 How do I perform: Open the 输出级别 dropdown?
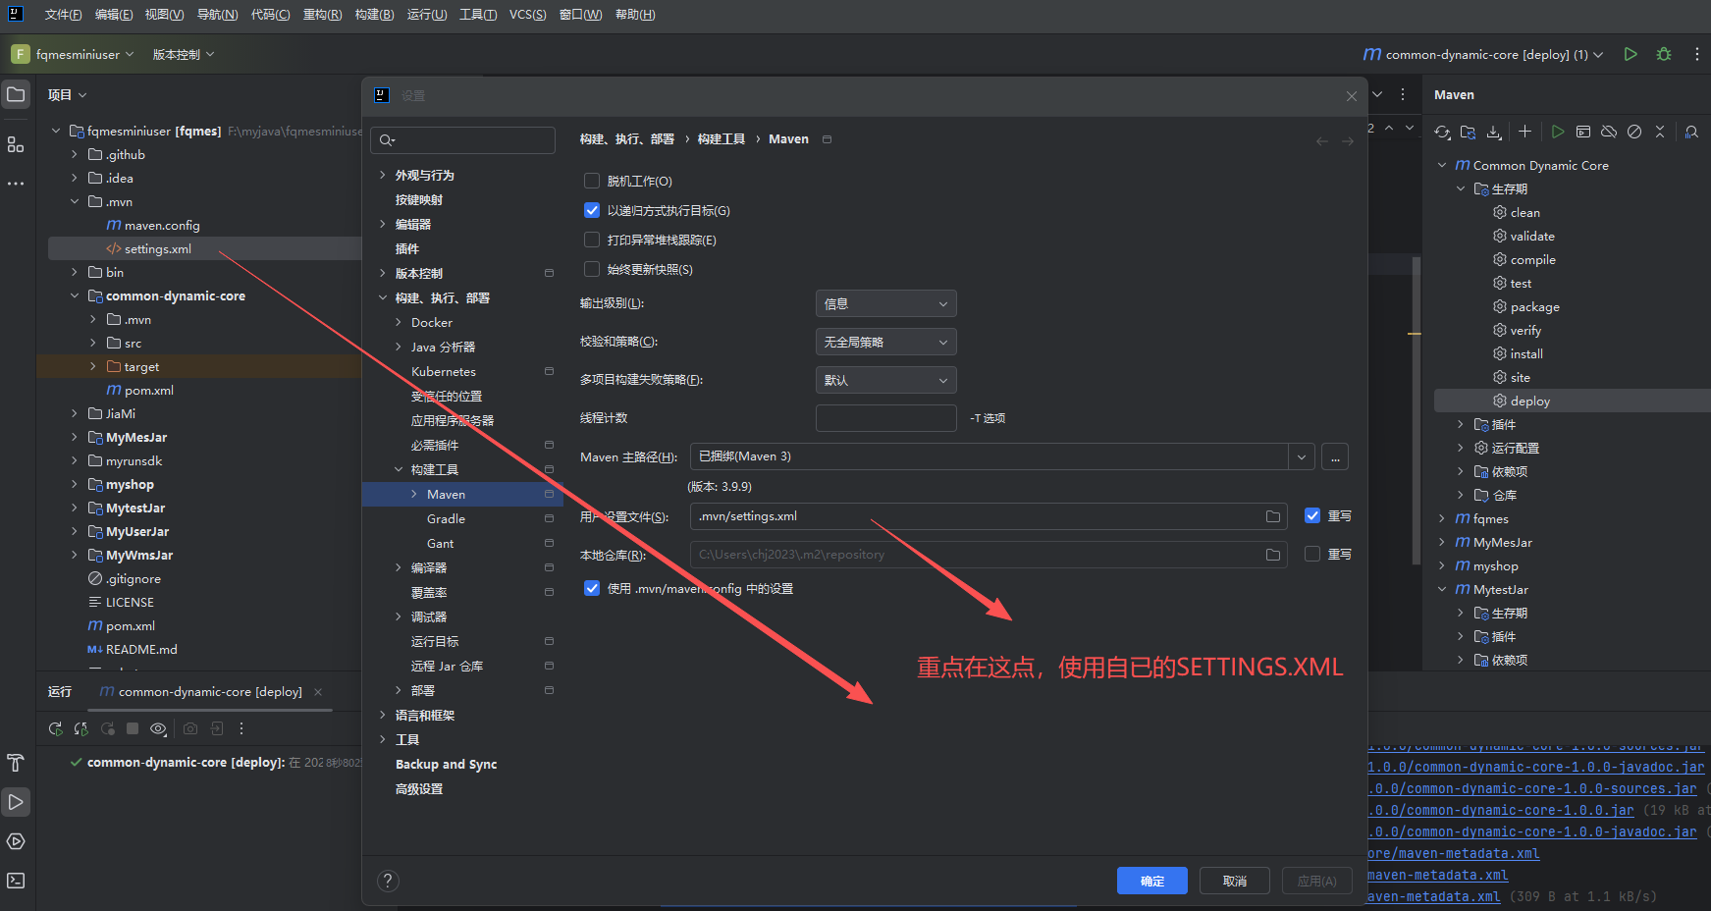[x=885, y=304]
